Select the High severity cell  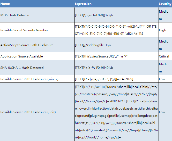tap(163, 30)
